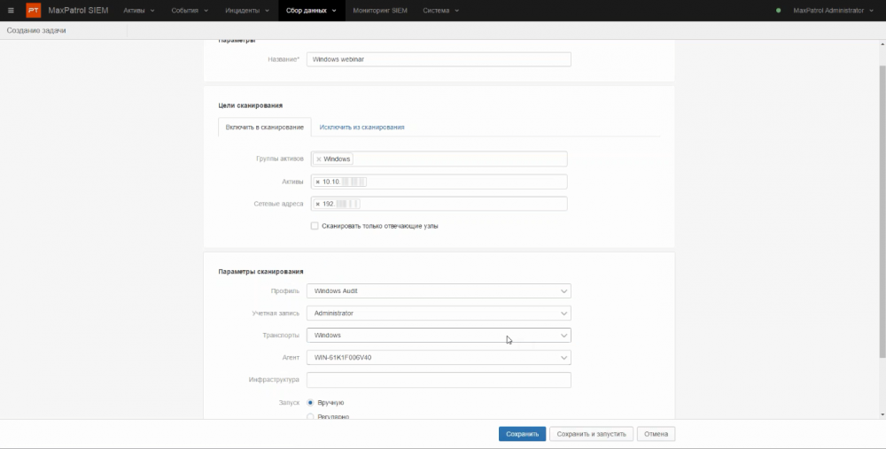Click the green system status indicator

point(779,10)
